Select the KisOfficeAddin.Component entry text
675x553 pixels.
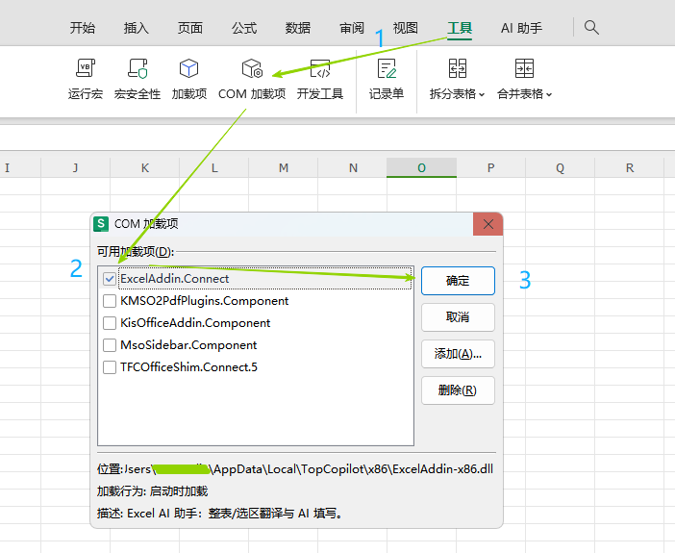coord(195,323)
